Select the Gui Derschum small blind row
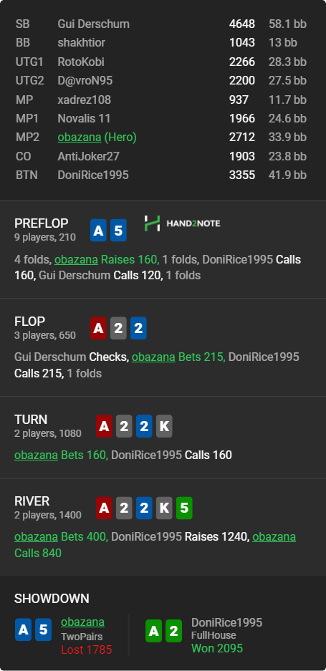The image size is (326, 671). (x=161, y=24)
